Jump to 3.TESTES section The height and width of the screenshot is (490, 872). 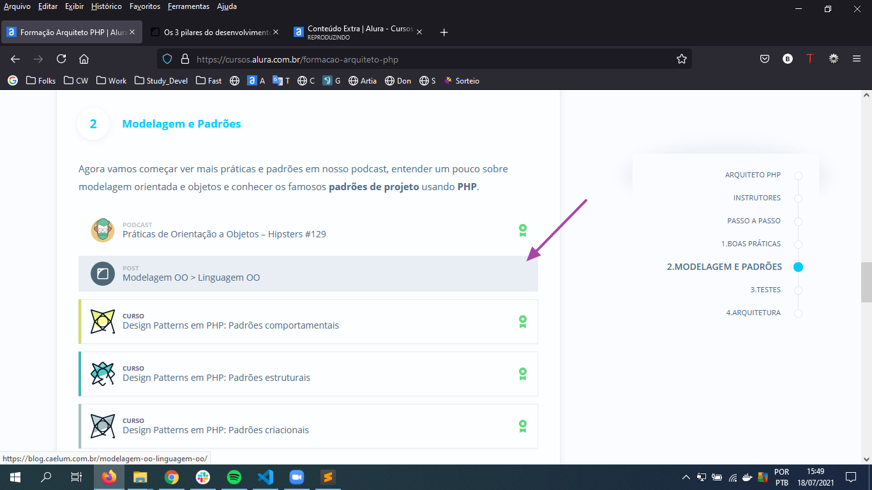[765, 290]
